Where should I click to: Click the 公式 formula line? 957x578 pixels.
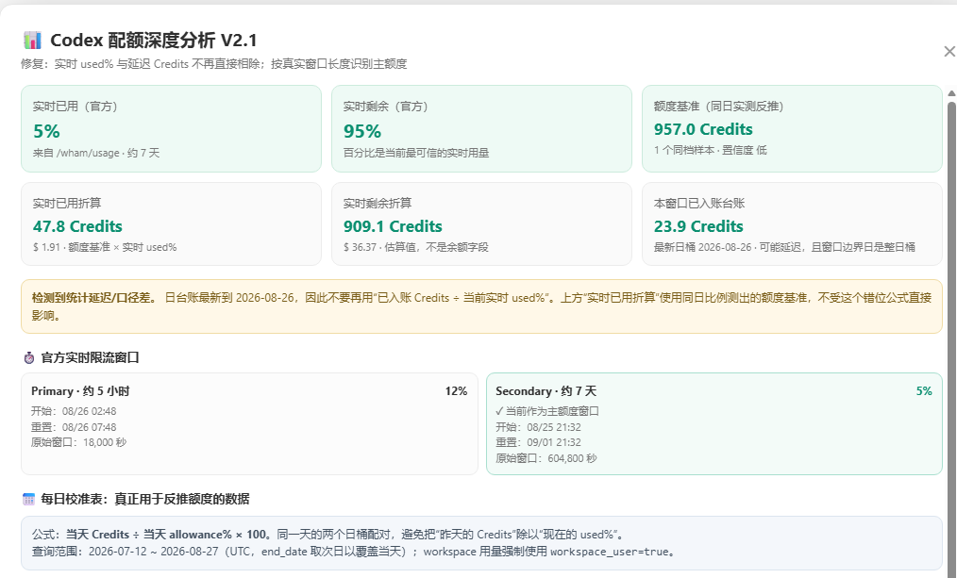point(328,535)
